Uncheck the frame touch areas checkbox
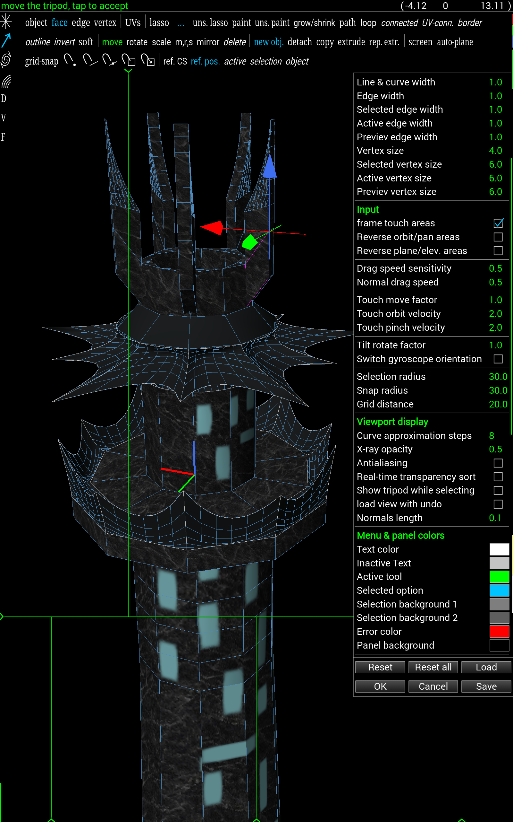Viewport: 513px width, 822px height. 498,223
